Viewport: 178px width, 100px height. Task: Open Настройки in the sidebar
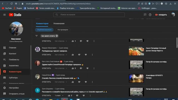(14, 88)
